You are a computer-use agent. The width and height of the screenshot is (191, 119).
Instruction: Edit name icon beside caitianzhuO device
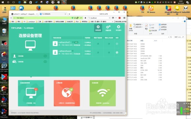[73, 42]
